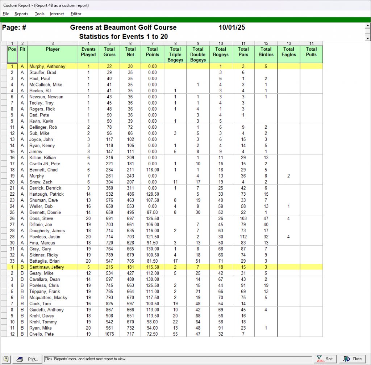371x365 pixels.
Task: Close the report with the Close button
Action: (353, 359)
